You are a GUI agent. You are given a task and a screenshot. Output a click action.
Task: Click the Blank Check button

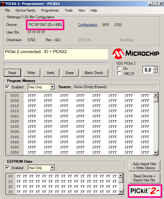point(94,73)
